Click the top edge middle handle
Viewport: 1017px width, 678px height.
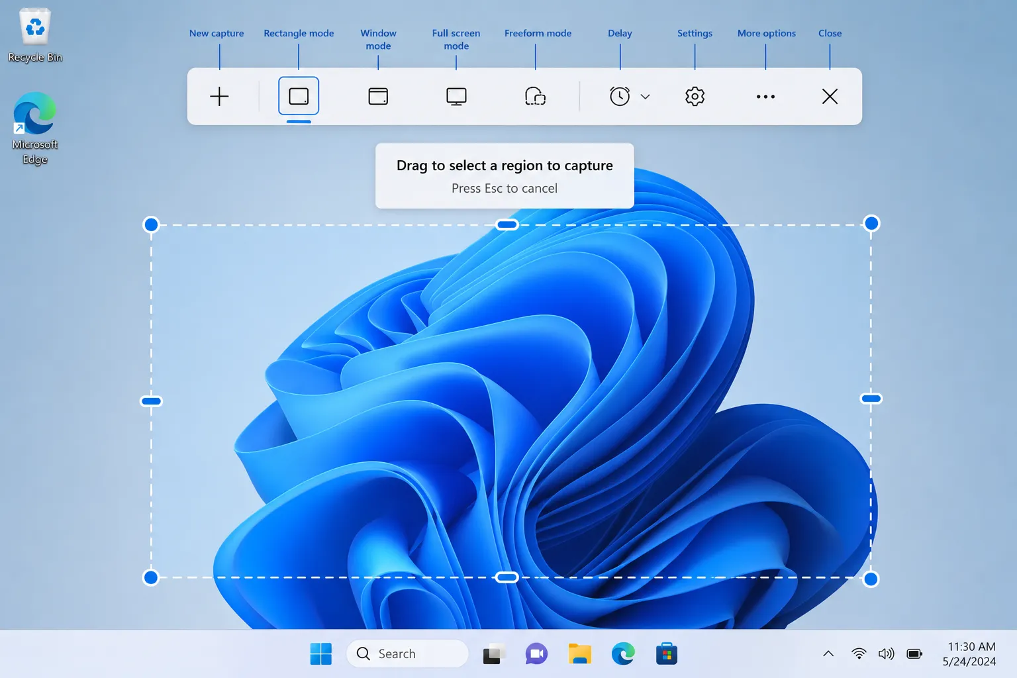(507, 224)
